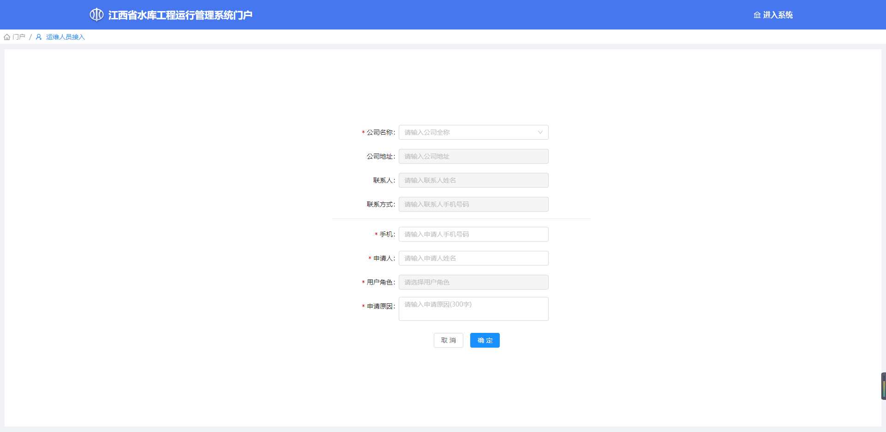Click the 联系方式 phone field

click(473, 204)
